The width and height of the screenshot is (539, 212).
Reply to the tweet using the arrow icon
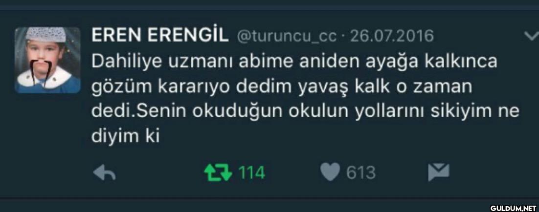pos(104,173)
